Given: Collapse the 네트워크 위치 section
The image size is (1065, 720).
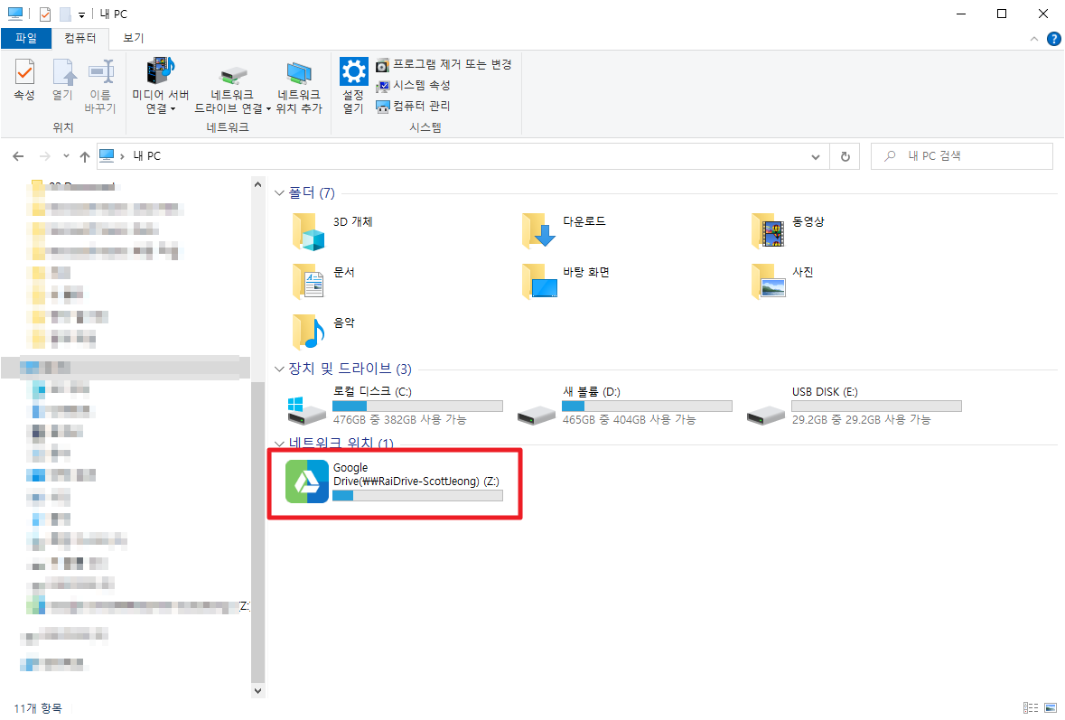Looking at the screenshot, I should pos(280,443).
